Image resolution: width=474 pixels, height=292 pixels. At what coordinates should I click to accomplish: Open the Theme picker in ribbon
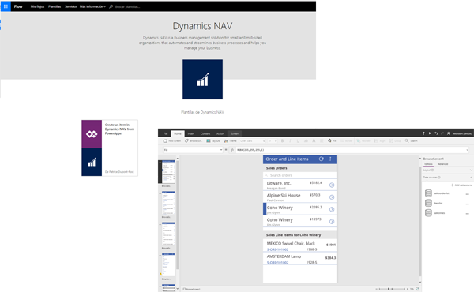231,141
